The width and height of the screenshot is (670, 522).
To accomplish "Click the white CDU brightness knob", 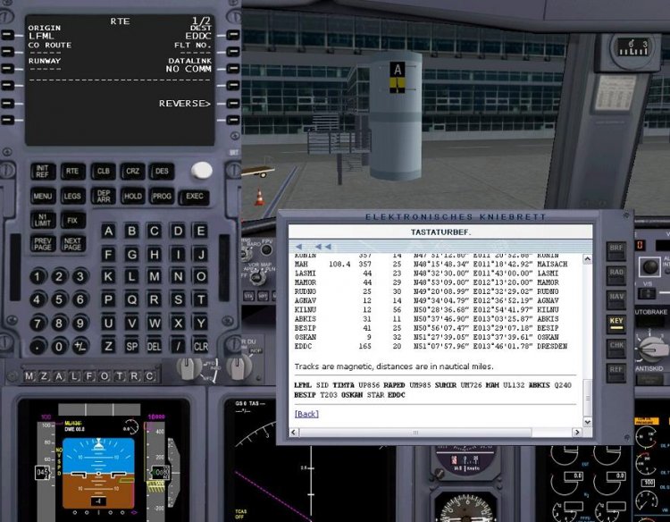I will [x=202, y=170].
